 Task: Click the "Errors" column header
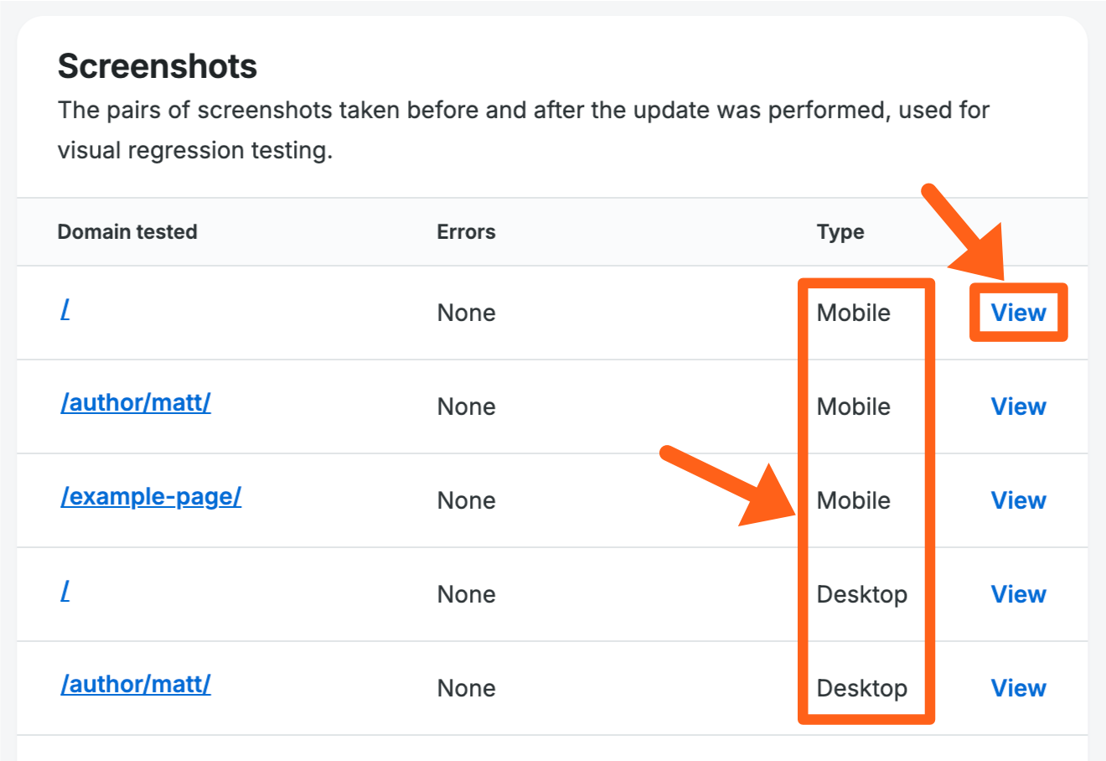click(x=466, y=232)
